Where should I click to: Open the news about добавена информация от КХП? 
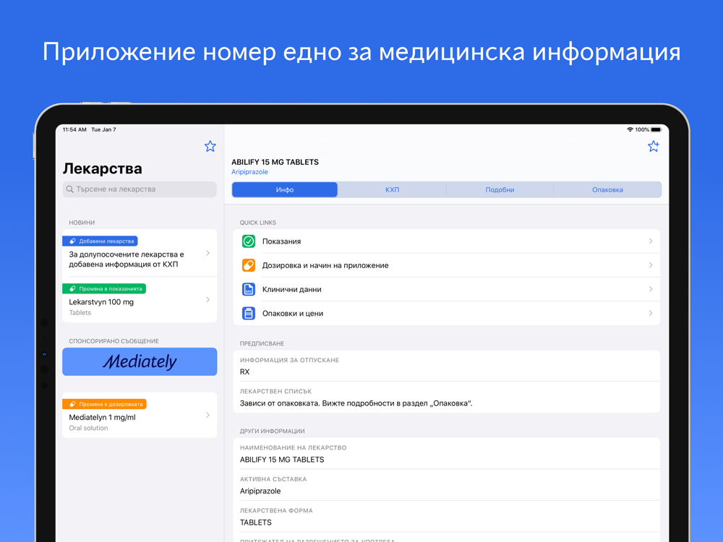[140, 253]
